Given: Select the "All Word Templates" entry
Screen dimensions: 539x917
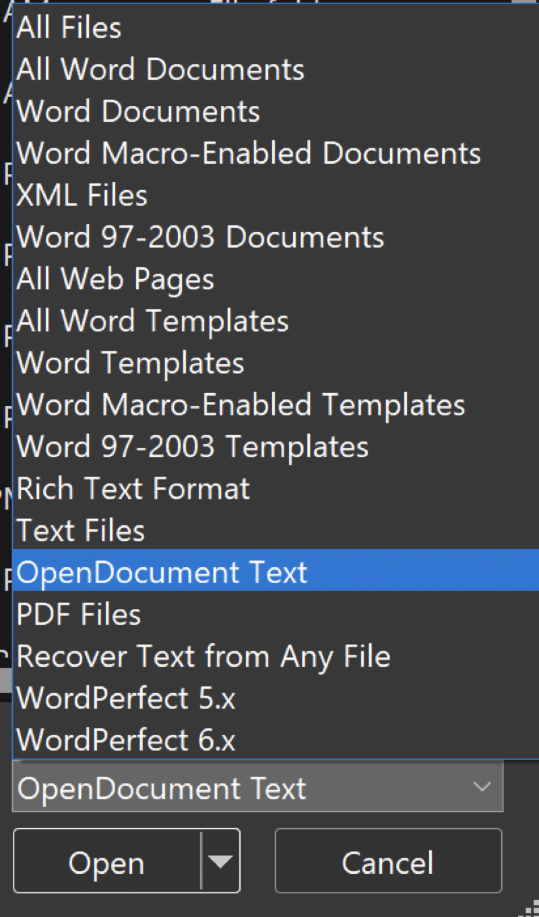Looking at the screenshot, I should pos(152,321).
